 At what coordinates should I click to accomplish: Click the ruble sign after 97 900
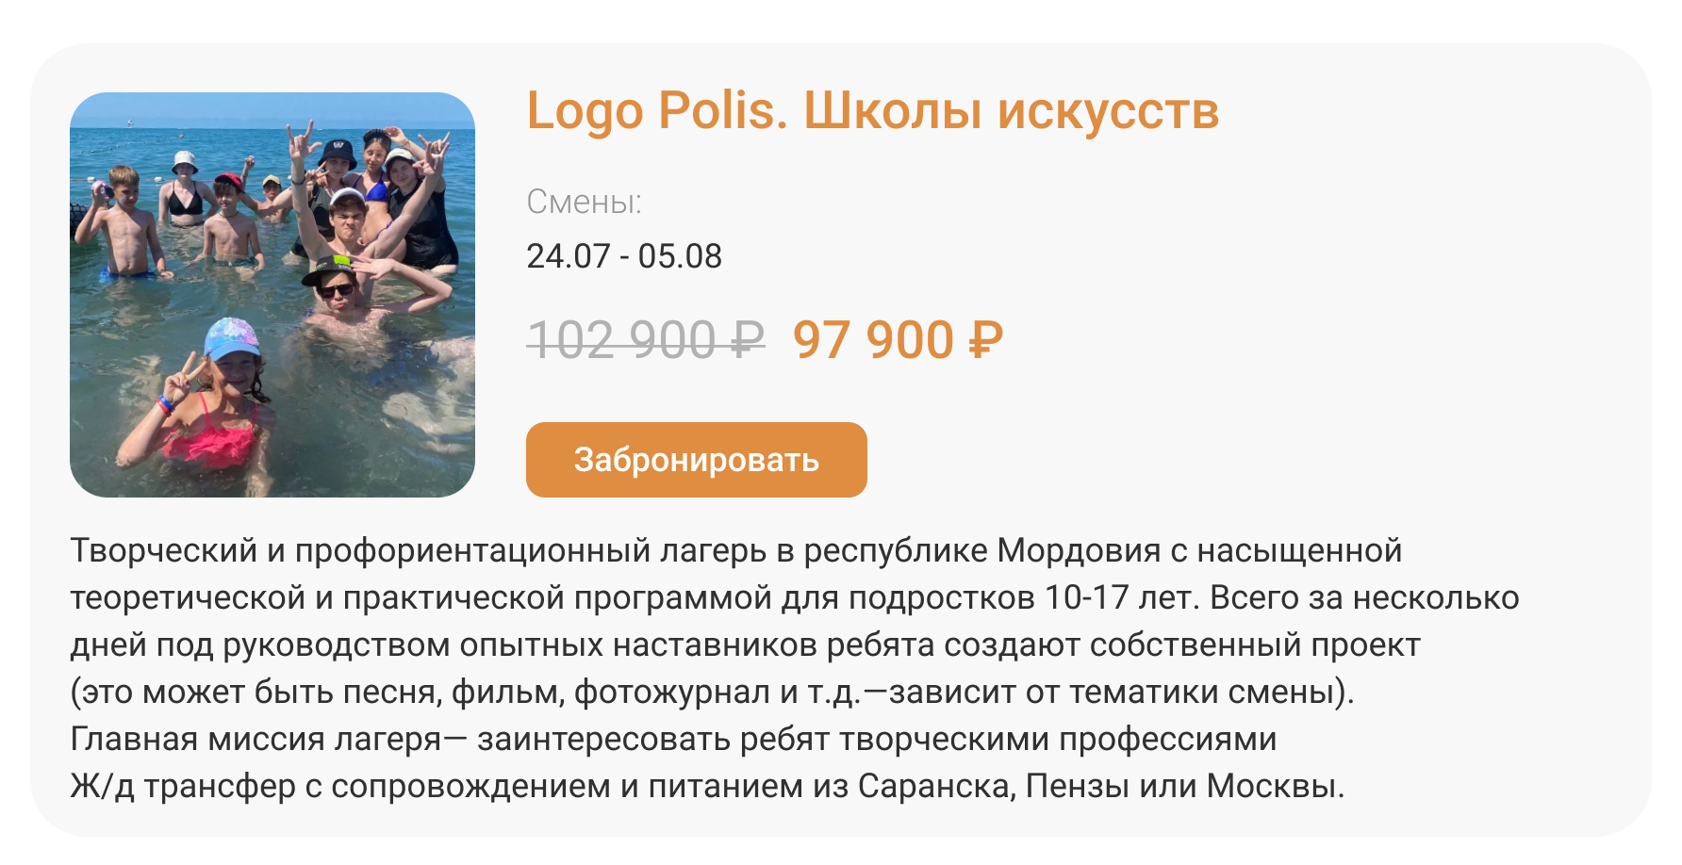986,340
